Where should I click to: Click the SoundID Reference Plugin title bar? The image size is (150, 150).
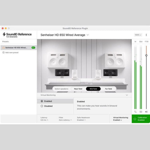click(x=75, y=28)
